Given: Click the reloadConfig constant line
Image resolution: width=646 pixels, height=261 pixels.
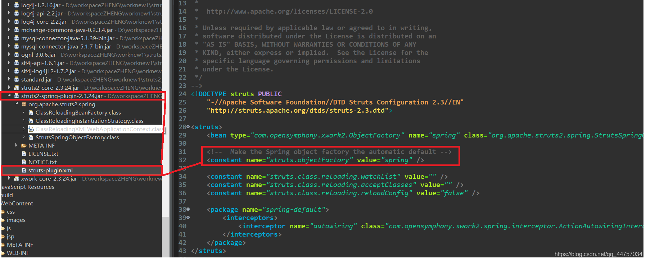Looking at the screenshot, I should [343, 193].
